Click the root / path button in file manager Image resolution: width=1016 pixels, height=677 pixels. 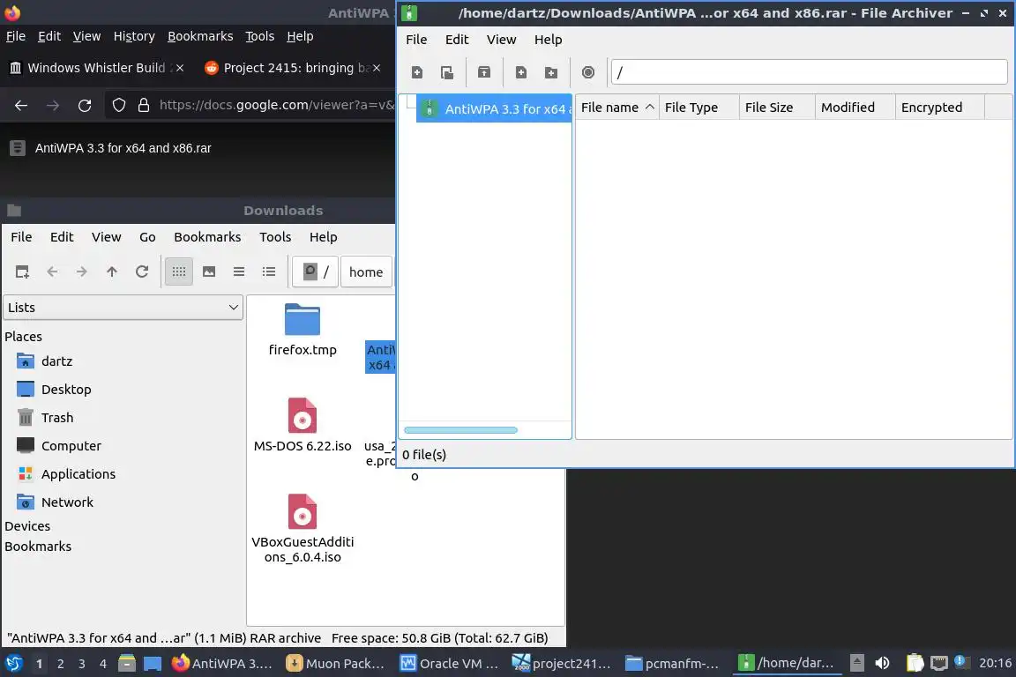click(316, 272)
